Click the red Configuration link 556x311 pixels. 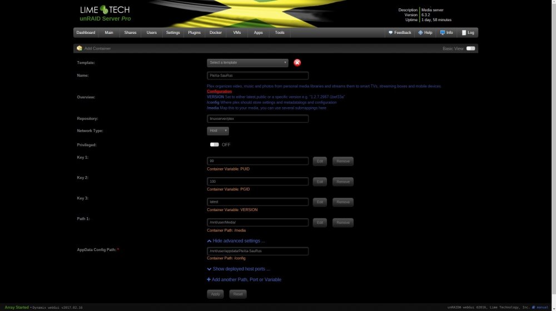coord(220,92)
